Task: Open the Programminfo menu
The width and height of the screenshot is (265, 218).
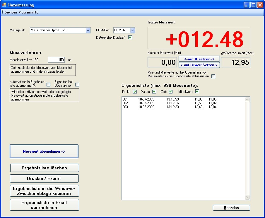Action: pos(28,12)
